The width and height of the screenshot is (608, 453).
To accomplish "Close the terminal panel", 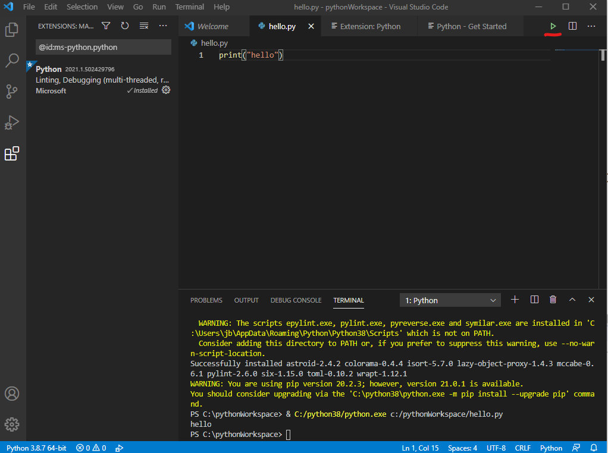I will point(591,300).
